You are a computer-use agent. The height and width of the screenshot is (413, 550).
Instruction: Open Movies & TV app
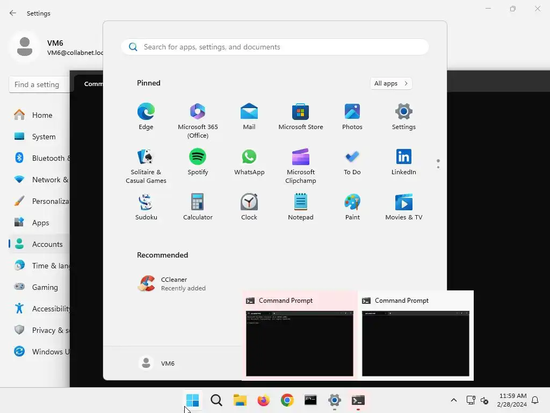(x=404, y=207)
